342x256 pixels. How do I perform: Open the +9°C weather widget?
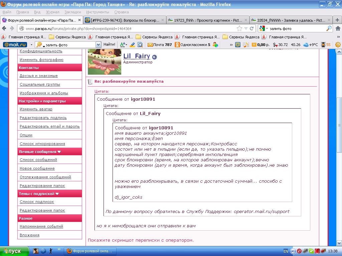[311, 45]
